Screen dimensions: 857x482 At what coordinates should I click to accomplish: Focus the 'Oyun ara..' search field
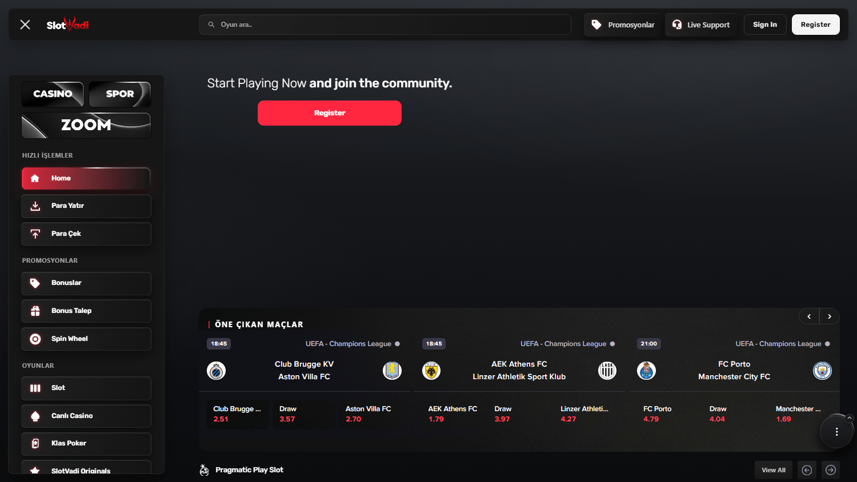tap(385, 25)
